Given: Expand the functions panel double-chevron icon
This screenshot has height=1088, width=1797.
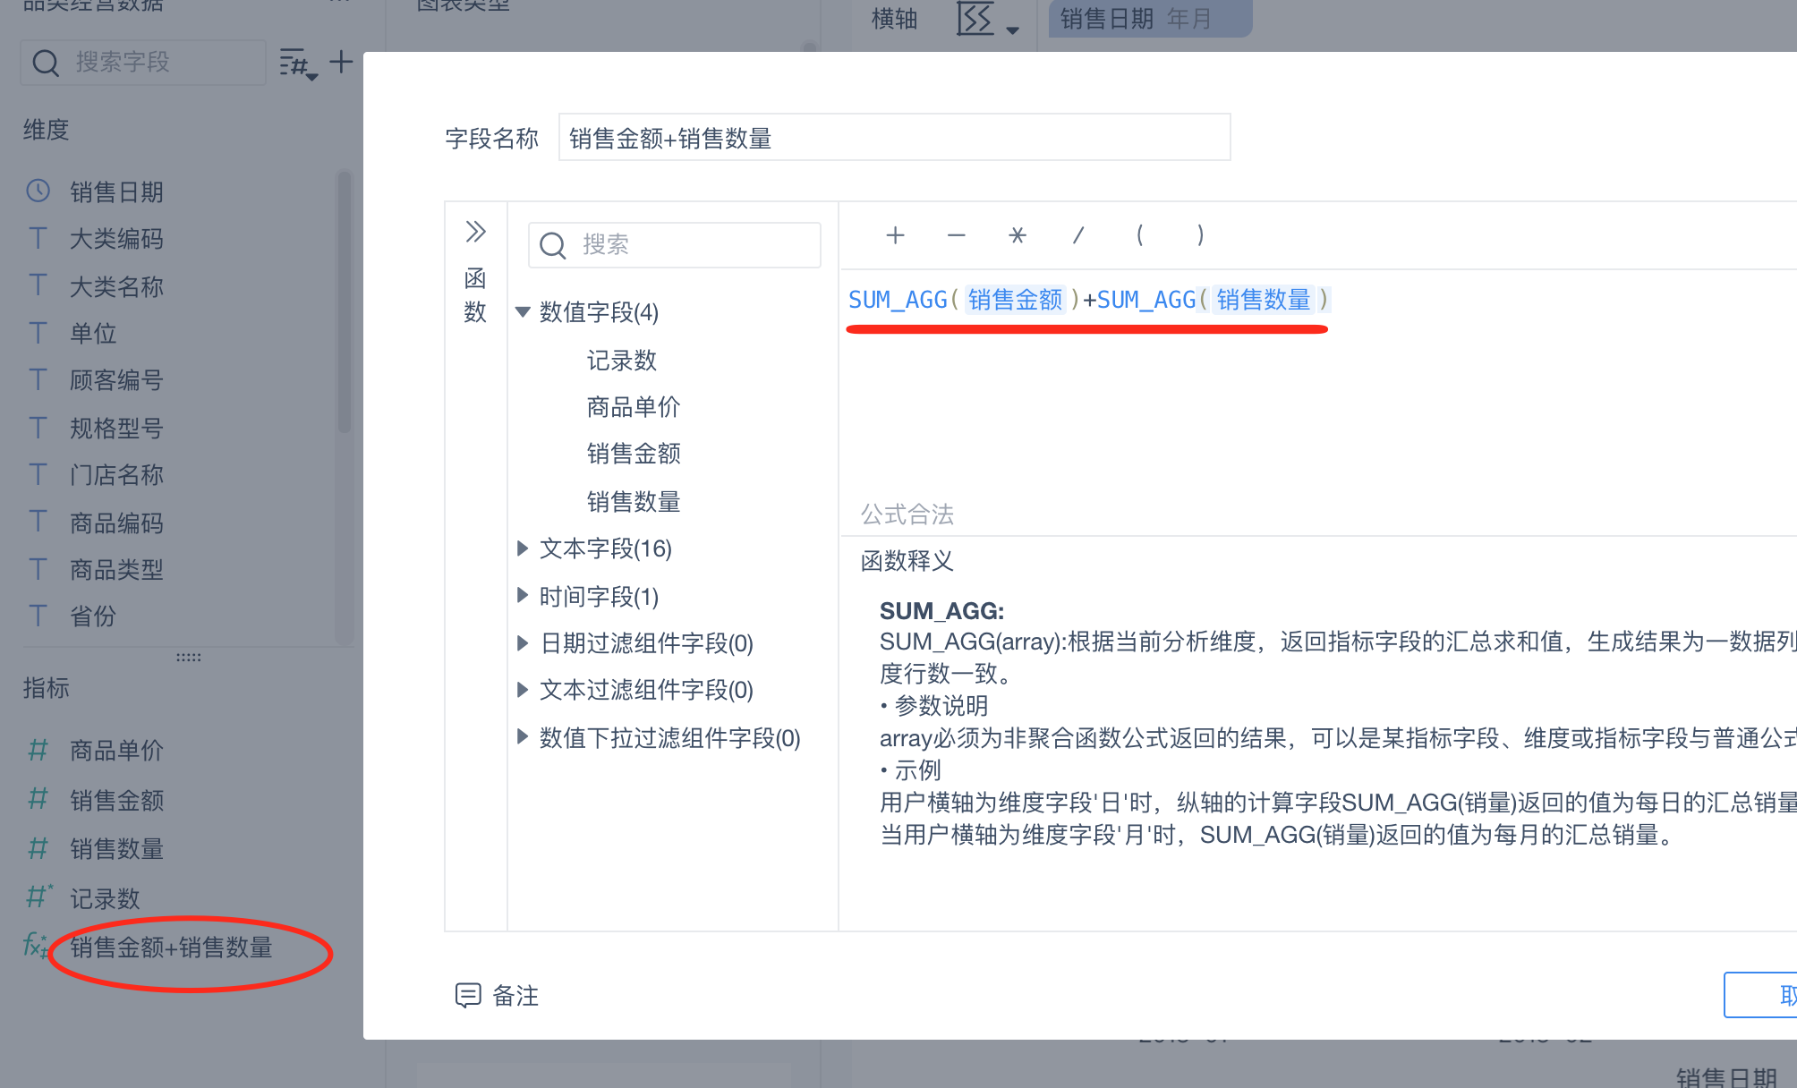Looking at the screenshot, I should click(x=475, y=232).
